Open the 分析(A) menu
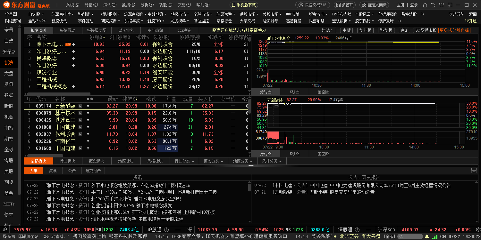 [147, 5]
